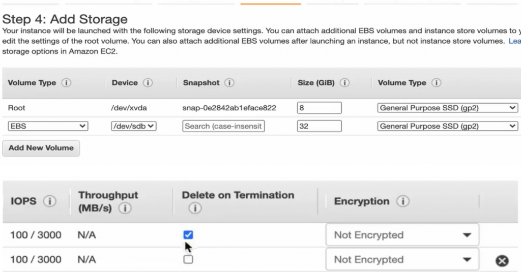
Task: Enable Delete on Termination for EBS volume
Action: (x=188, y=259)
